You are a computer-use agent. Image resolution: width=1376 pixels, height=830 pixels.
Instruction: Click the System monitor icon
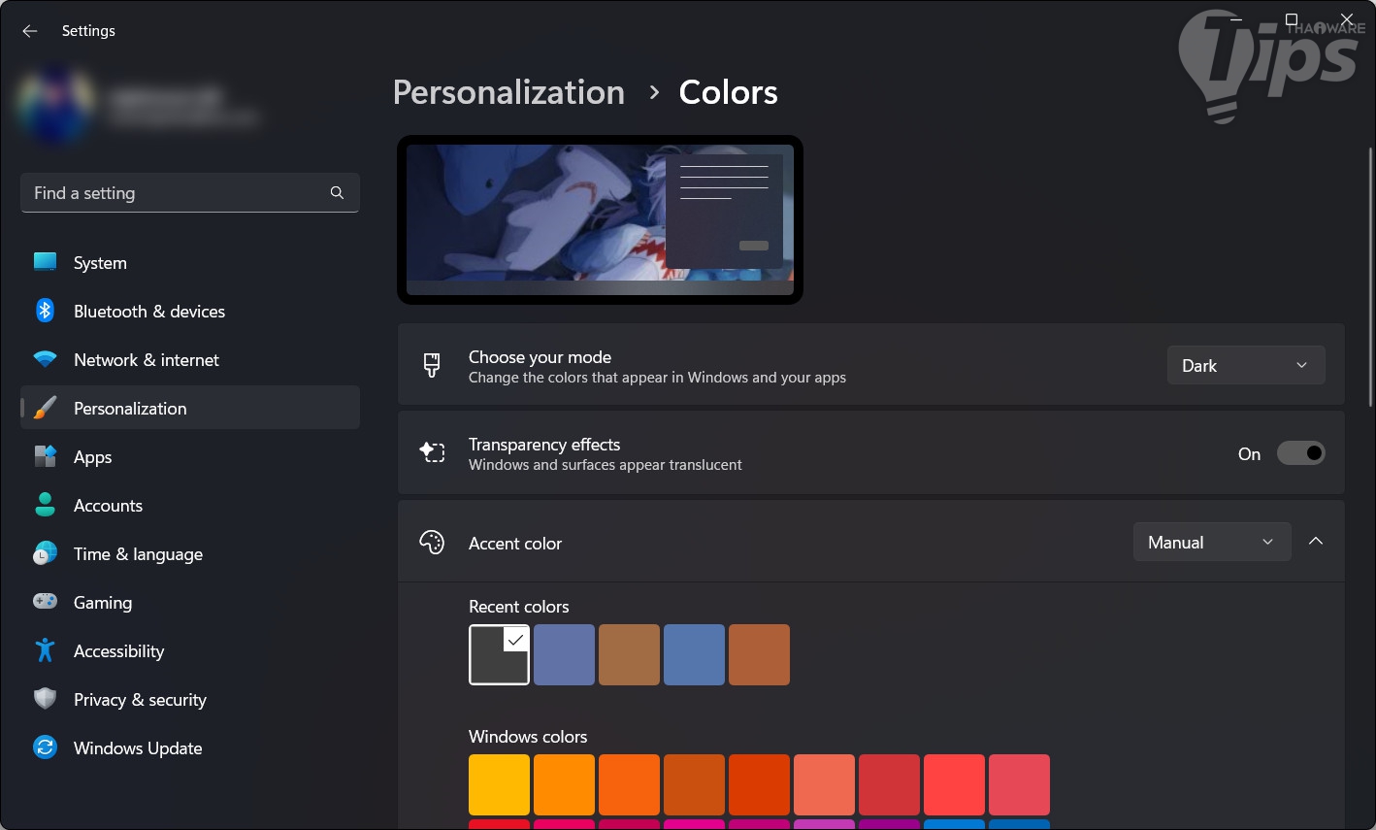click(x=45, y=262)
